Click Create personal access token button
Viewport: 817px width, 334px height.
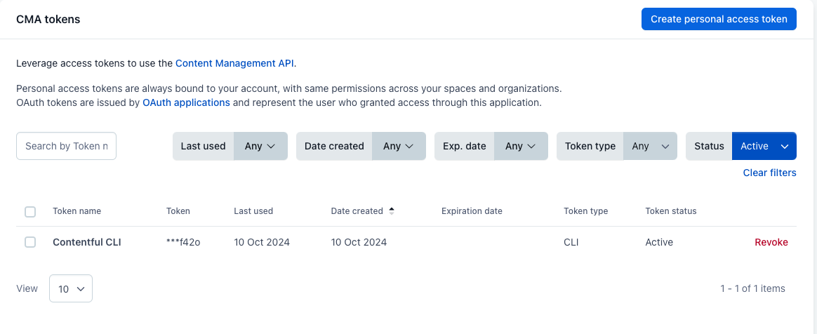(719, 19)
